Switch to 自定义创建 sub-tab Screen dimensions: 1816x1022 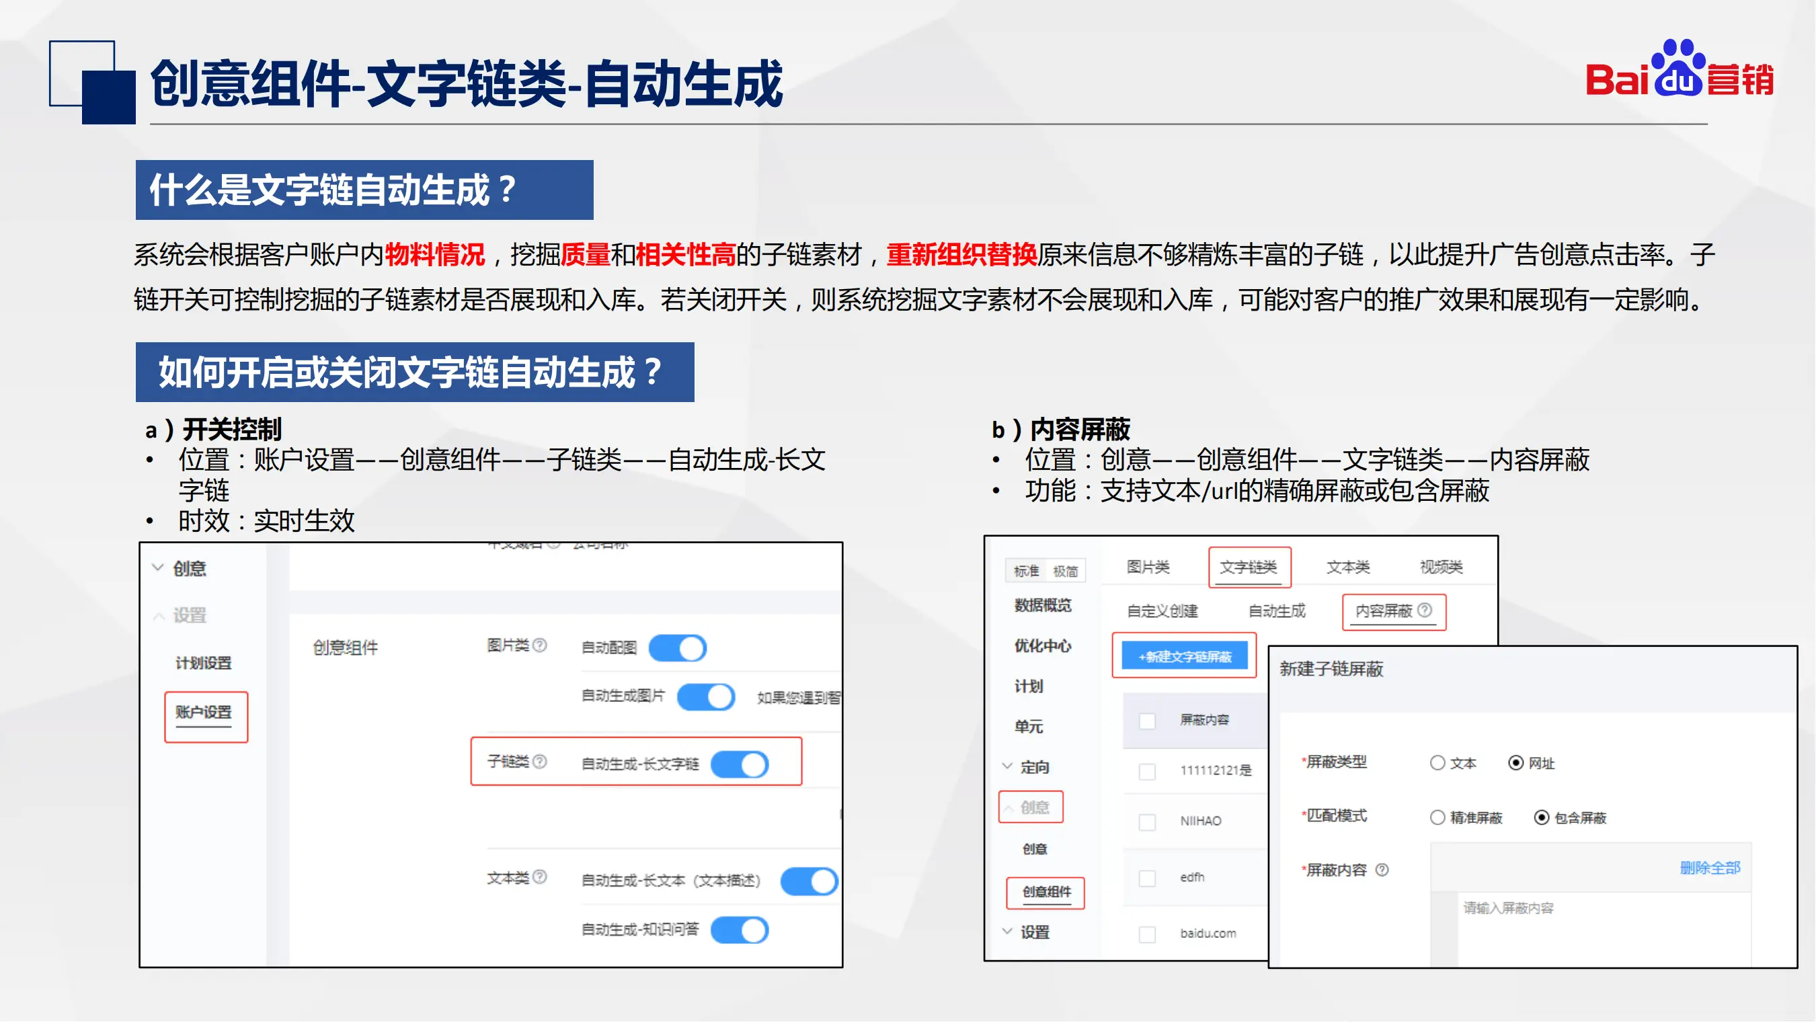1163,611
